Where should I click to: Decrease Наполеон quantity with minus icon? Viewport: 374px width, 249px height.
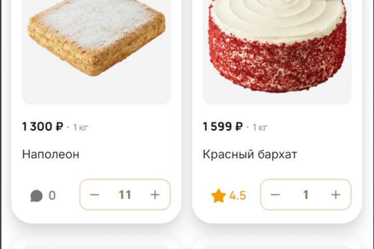pyautogui.click(x=95, y=195)
